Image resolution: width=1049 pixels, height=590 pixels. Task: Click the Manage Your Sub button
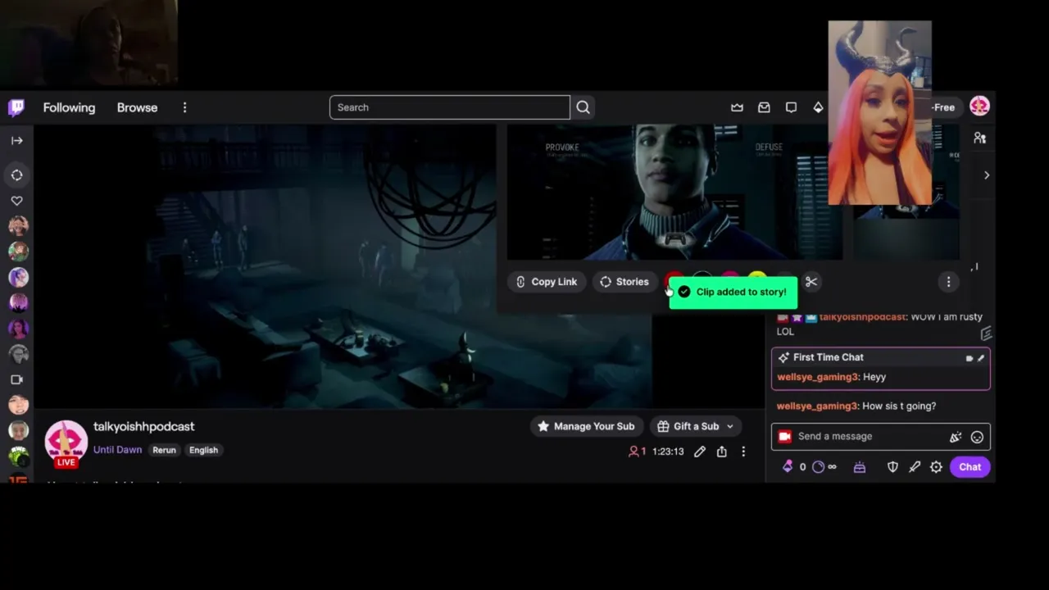click(586, 426)
